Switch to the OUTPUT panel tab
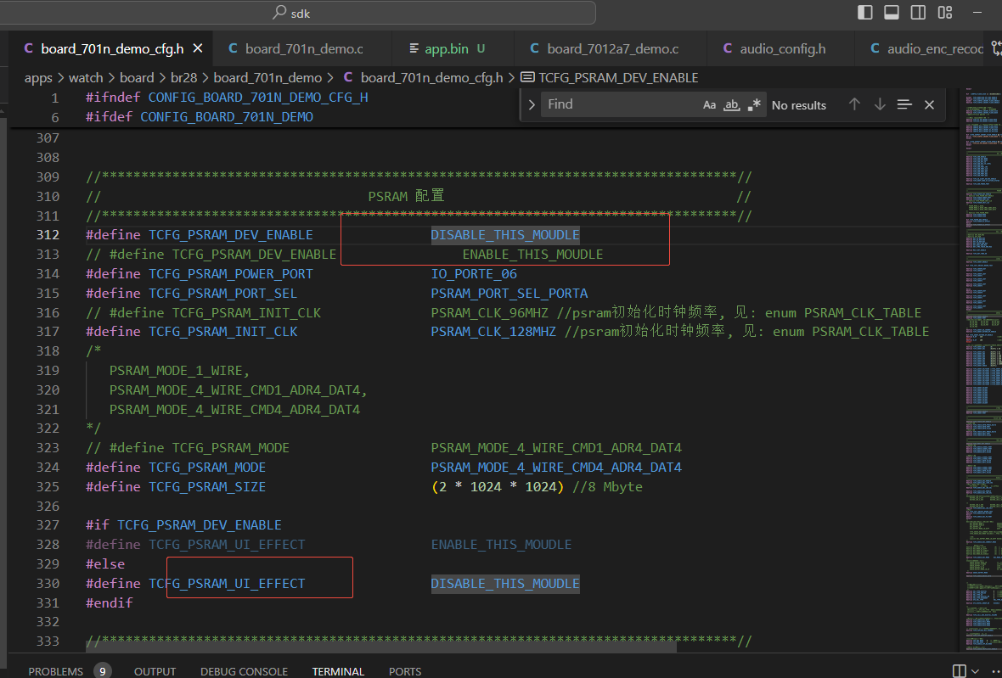Screen dimensions: 1002x678 pyautogui.click(x=155, y=671)
